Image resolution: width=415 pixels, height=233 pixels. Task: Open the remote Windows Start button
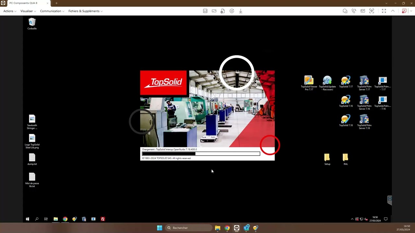click(x=28, y=219)
